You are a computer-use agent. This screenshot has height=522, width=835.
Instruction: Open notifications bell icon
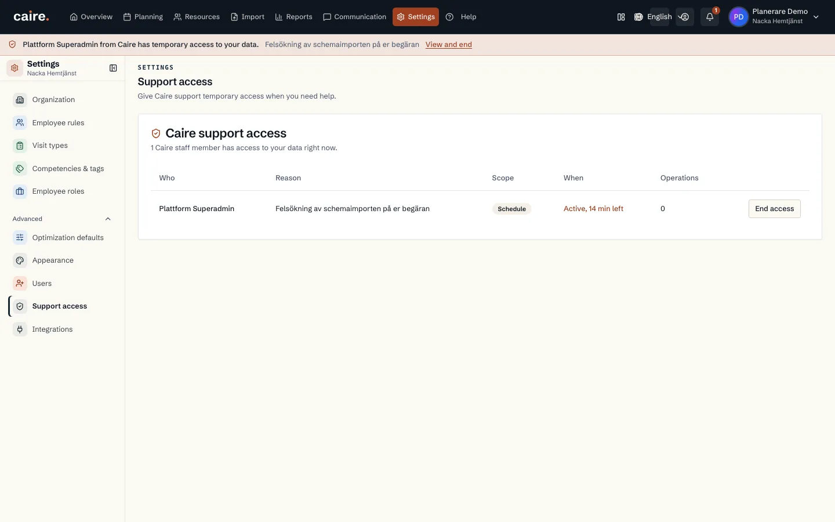710,17
